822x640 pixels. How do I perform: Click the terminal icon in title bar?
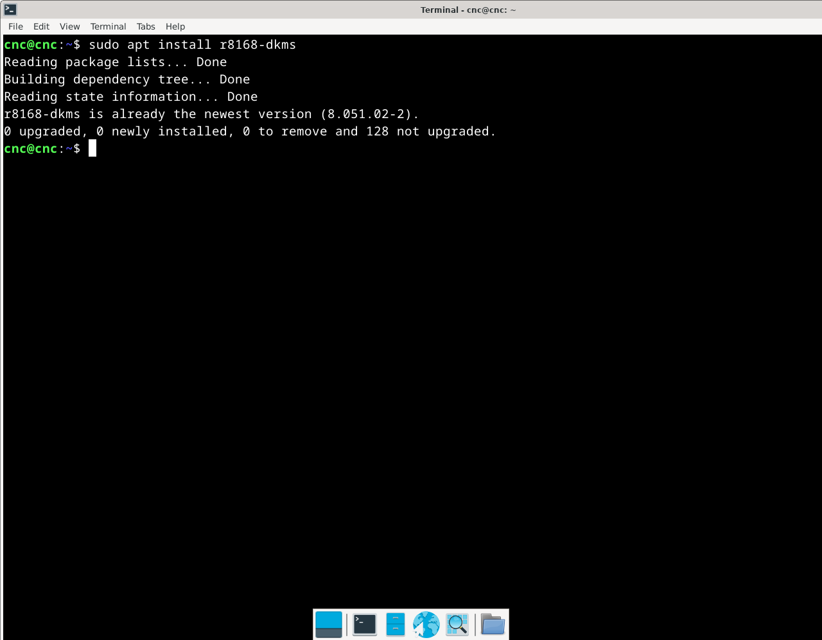point(10,10)
